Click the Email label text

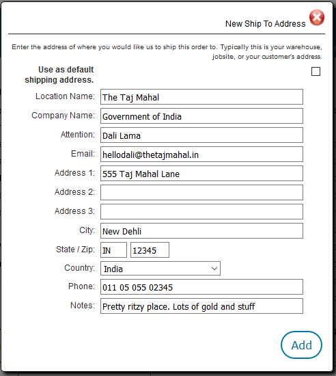[x=83, y=154]
